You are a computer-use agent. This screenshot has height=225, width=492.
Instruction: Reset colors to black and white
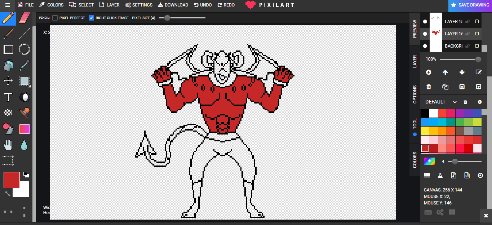coord(26,175)
